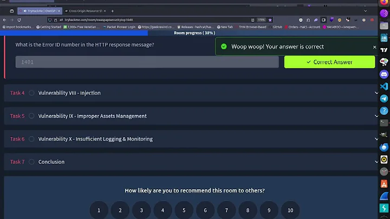Open the New Tab bookmark
The image size is (390, 219).
point(225,27)
